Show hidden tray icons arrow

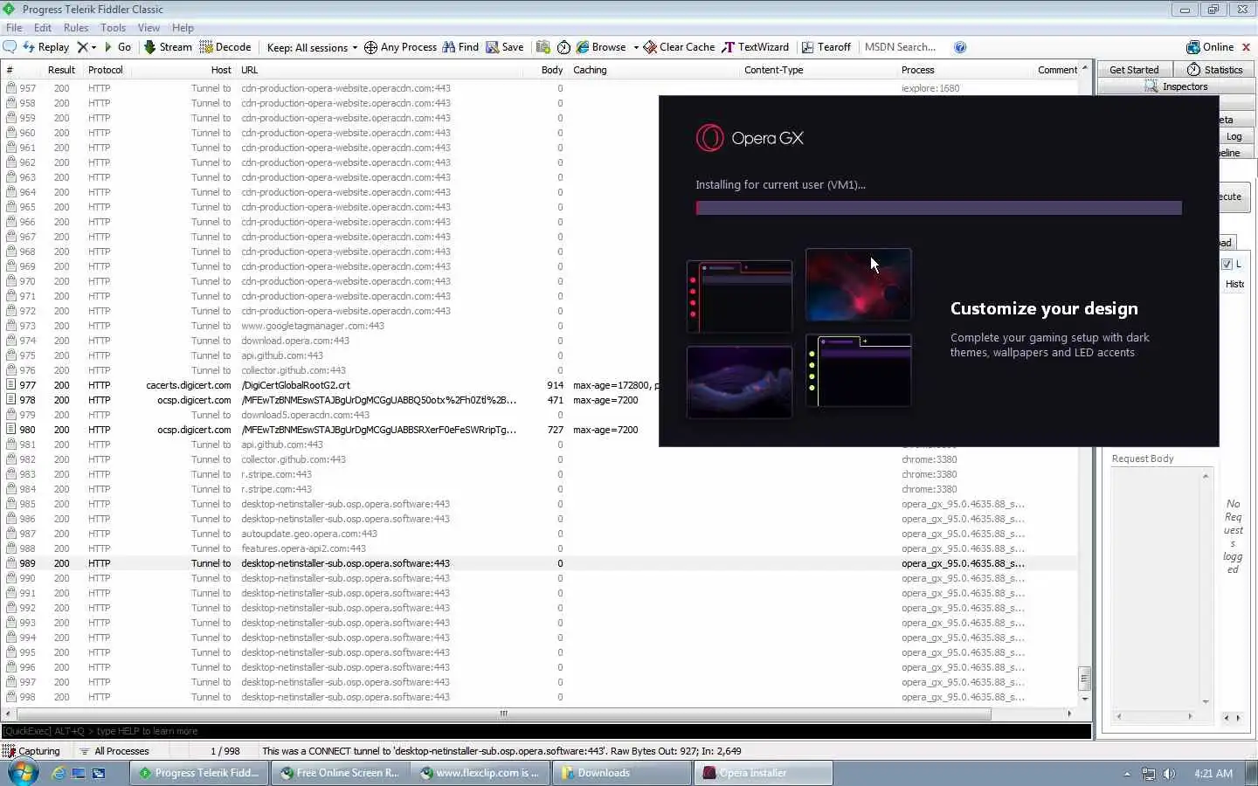coord(1126,774)
